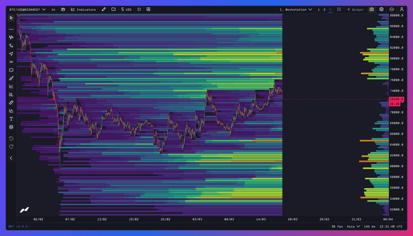
Task: Select the parallel channel lines tool
Action: (11, 62)
